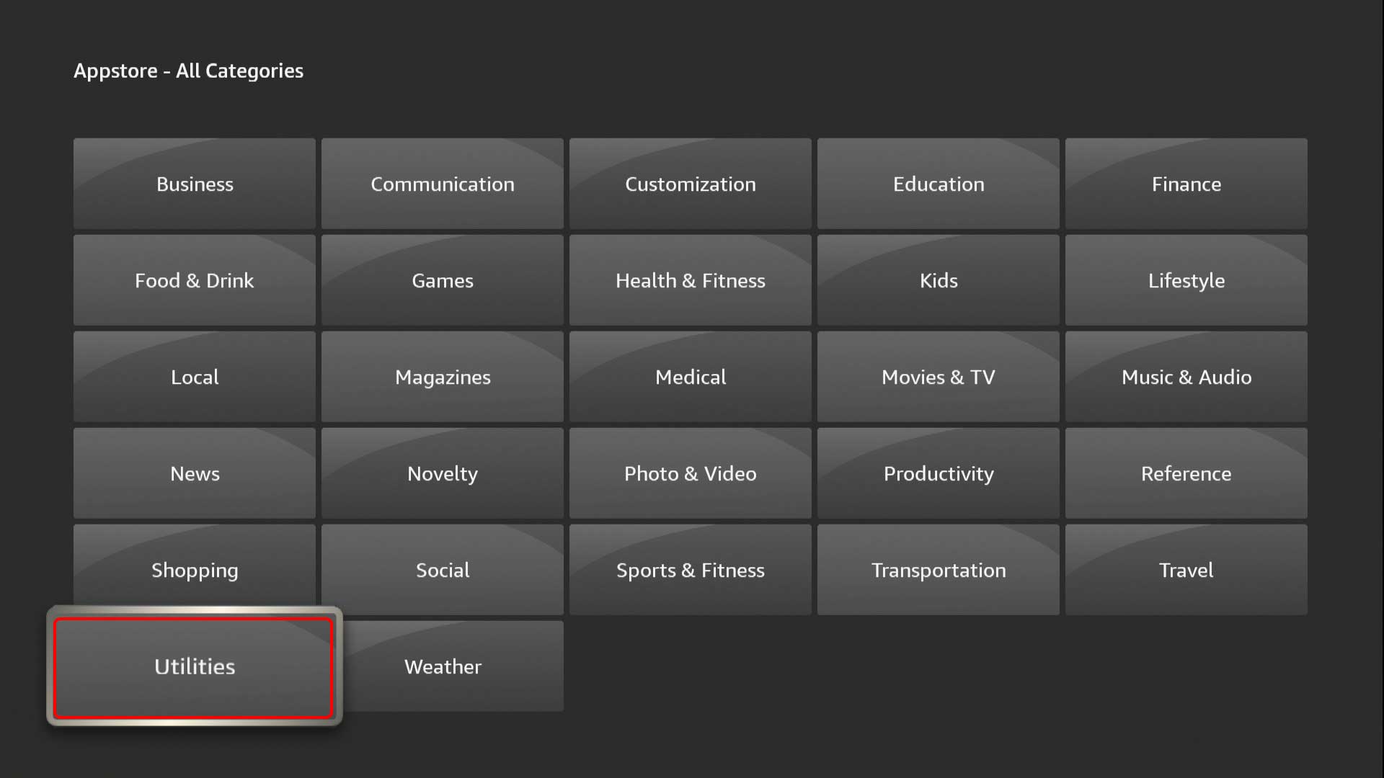Open the Reference category tile
Image resolution: width=1384 pixels, height=778 pixels.
[1186, 473]
